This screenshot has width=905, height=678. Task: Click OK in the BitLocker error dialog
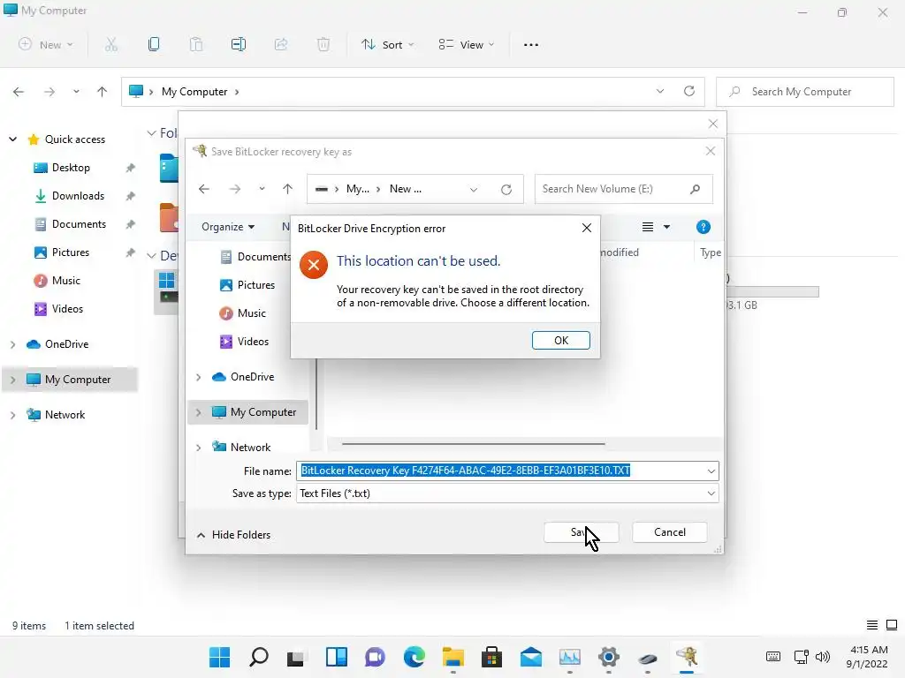560,340
